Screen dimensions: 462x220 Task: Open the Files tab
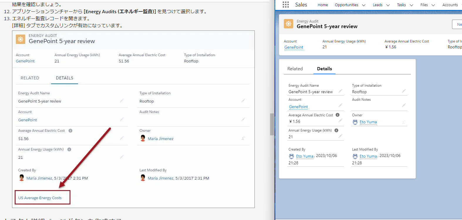pyautogui.click(x=424, y=5)
